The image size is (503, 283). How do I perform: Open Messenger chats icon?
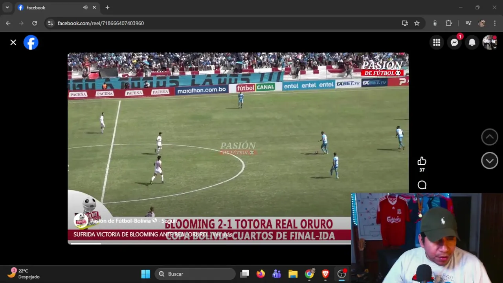[x=454, y=42]
